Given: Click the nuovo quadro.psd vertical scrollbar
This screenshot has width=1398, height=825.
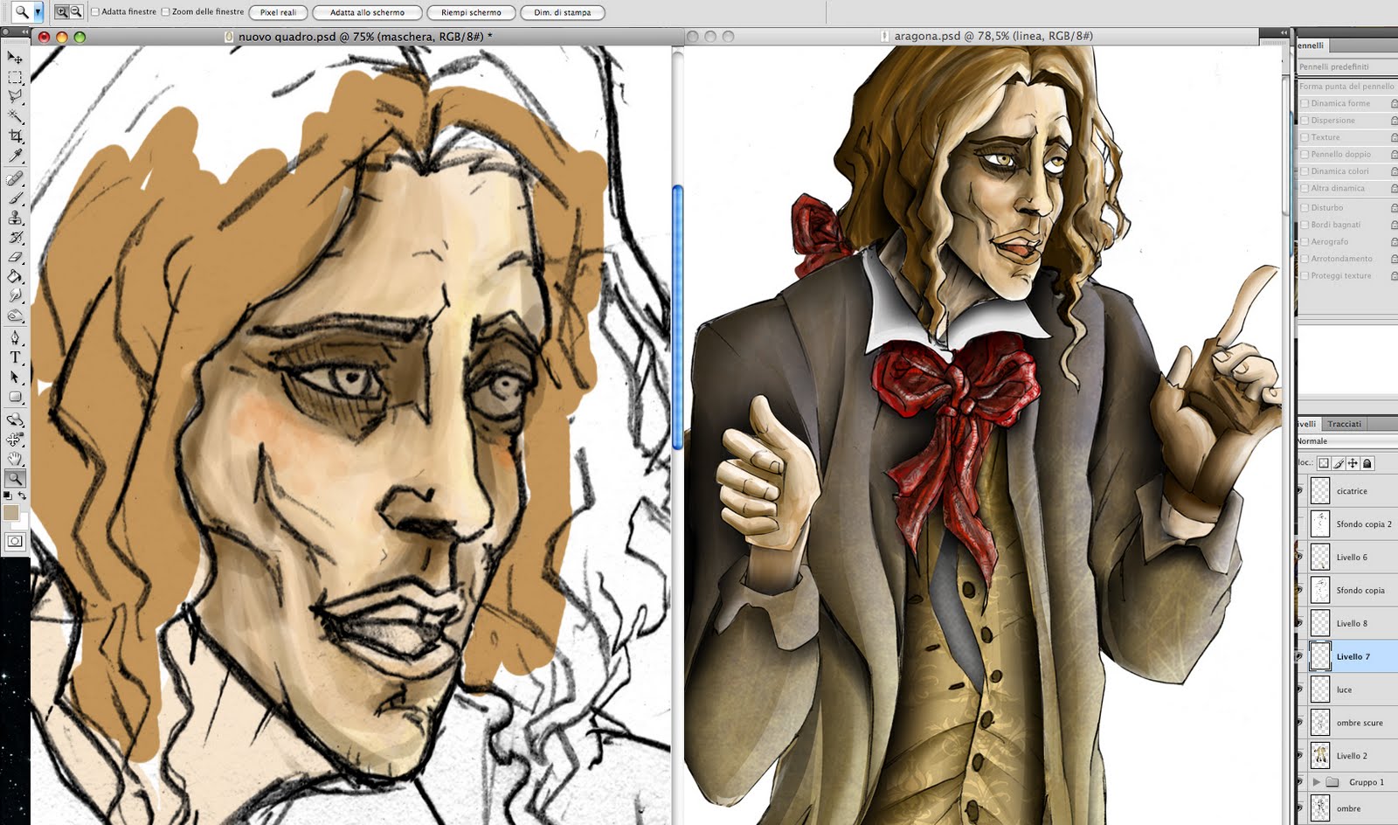Looking at the screenshot, I should (x=677, y=318).
